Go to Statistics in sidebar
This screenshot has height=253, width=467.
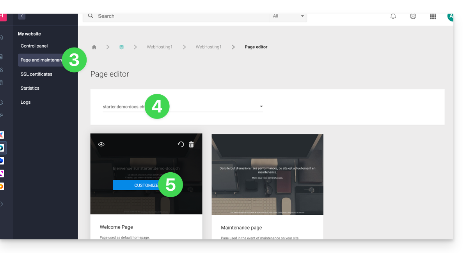point(30,88)
